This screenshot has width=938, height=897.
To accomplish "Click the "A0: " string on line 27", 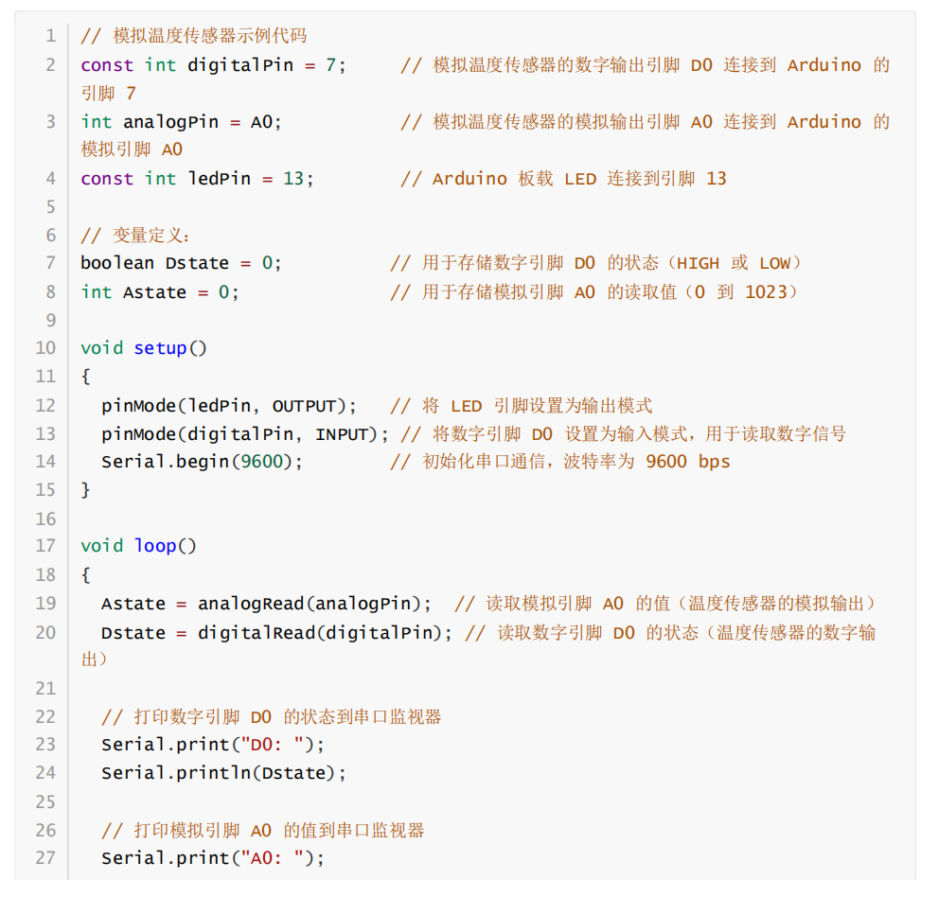I will coord(273,858).
